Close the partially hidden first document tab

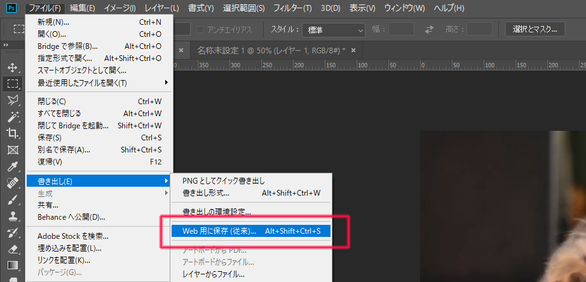(181, 50)
